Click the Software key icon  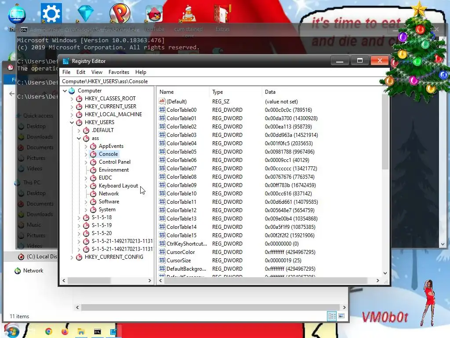[93, 202]
